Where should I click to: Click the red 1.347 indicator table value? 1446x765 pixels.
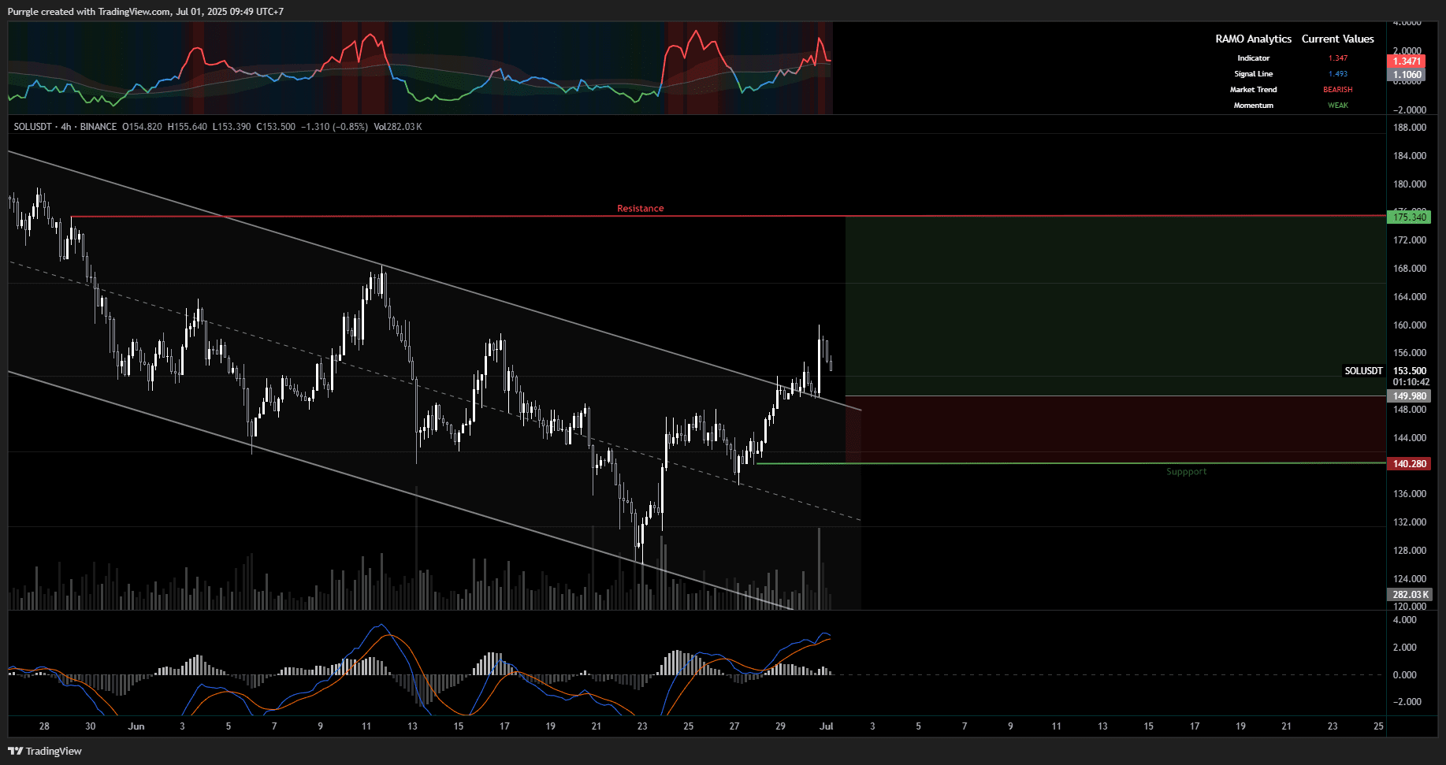tap(1338, 58)
